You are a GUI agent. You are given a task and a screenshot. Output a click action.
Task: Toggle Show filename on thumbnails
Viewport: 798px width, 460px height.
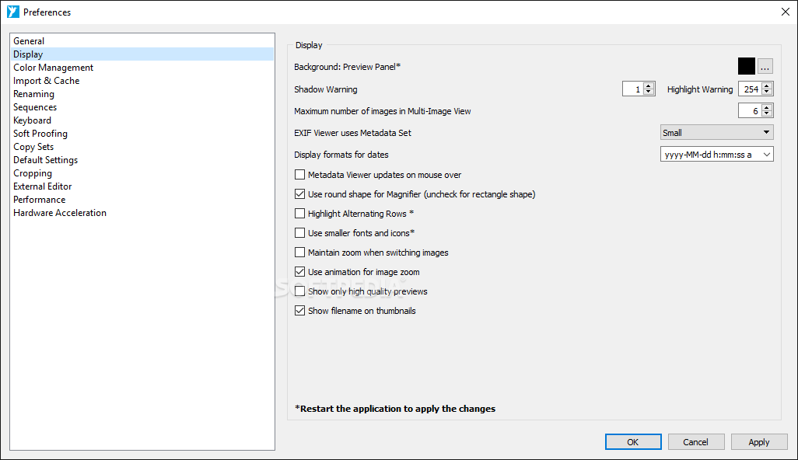(x=299, y=311)
